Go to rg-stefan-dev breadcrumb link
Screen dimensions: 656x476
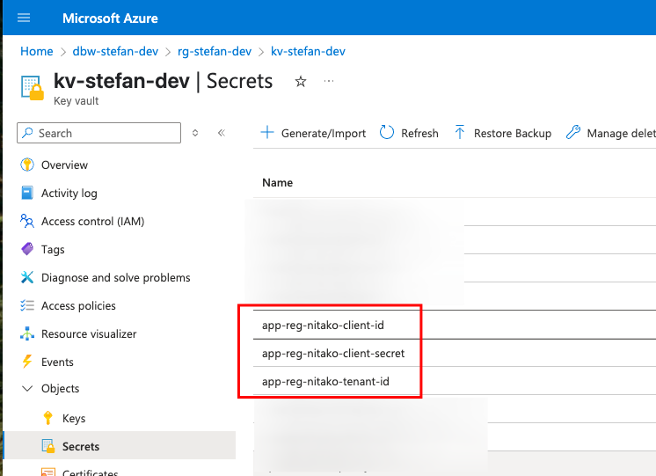pos(215,51)
